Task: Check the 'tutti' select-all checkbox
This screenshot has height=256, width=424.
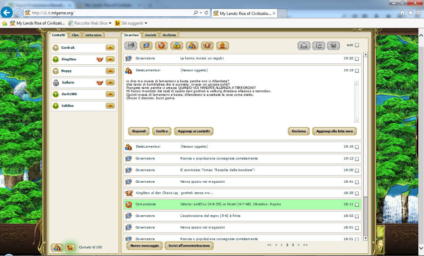Action: point(357,45)
